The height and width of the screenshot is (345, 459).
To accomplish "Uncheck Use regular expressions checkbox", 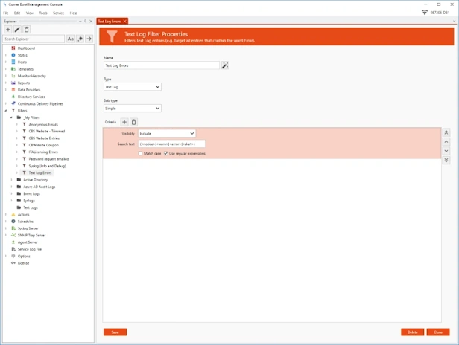I will (x=165, y=153).
